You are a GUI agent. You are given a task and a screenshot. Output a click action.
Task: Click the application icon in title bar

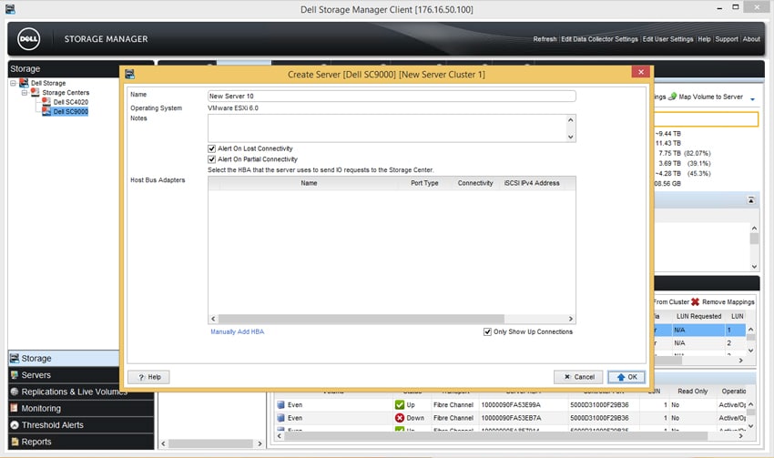pyautogui.click(x=10, y=9)
